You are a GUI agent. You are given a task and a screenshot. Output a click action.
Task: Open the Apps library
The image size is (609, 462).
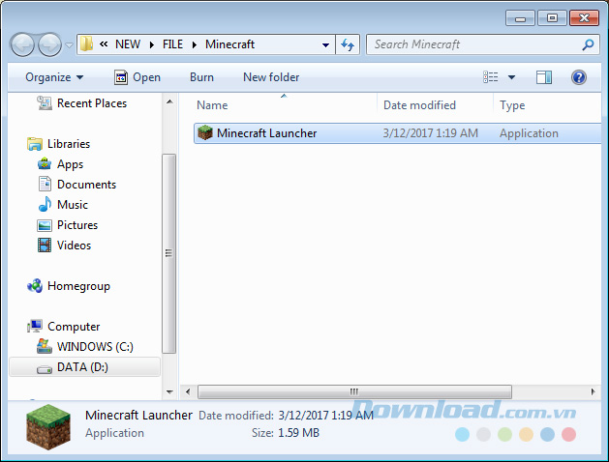pos(70,164)
